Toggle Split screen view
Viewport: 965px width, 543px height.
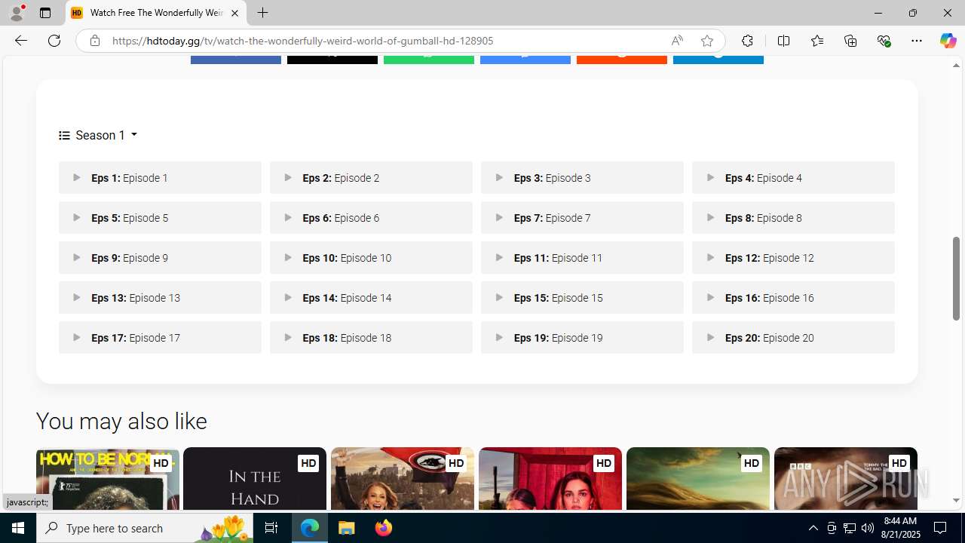point(783,41)
